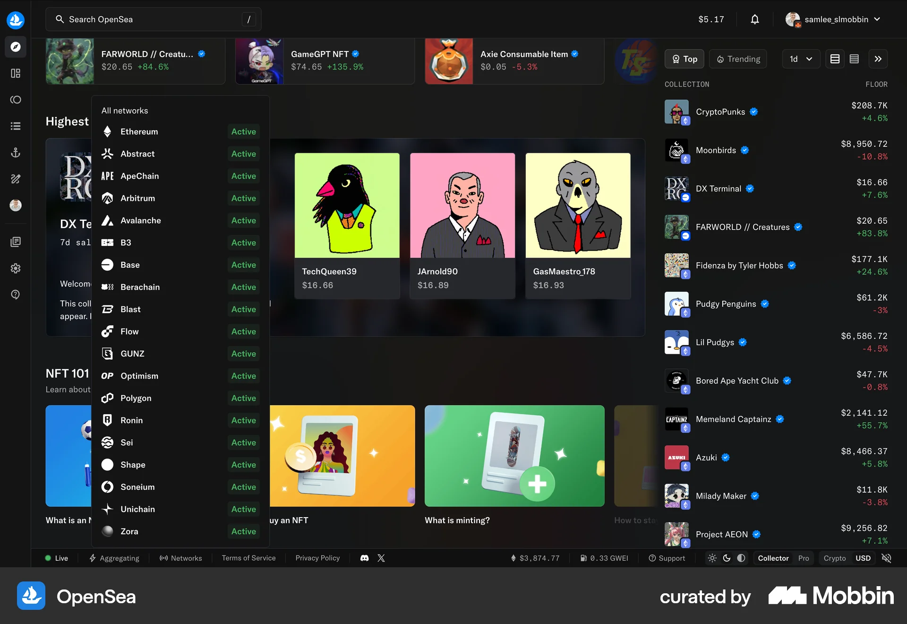Unmute sound using the speaker icon

pos(886,558)
